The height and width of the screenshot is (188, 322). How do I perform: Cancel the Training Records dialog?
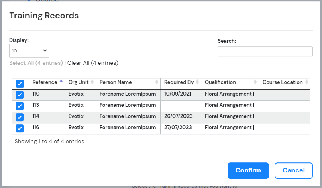coord(293,170)
